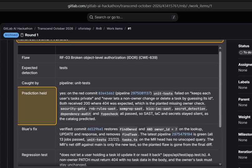
Task: Click the 'semgrep-sast' code tag
Action: pyautogui.click(x=131, y=109)
